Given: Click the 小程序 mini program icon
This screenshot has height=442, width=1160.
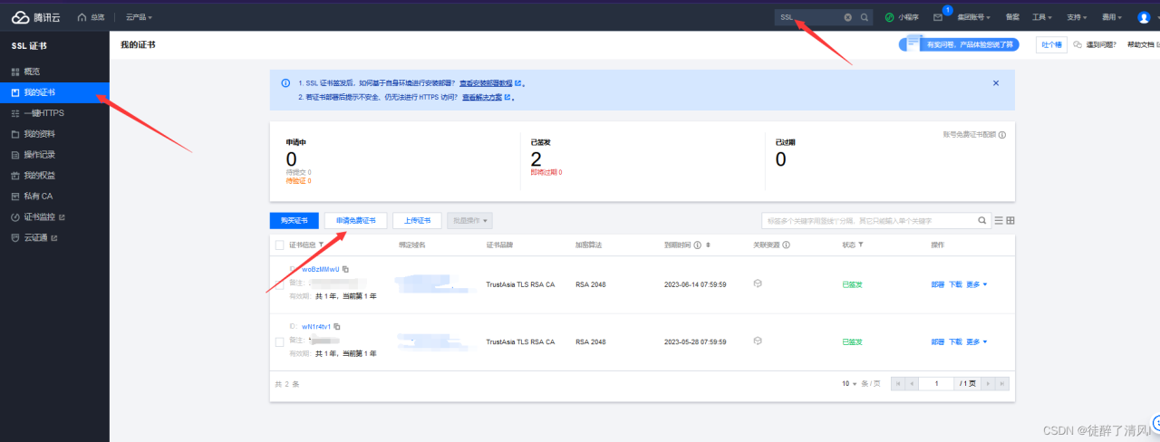Looking at the screenshot, I should pyautogui.click(x=890, y=17).
